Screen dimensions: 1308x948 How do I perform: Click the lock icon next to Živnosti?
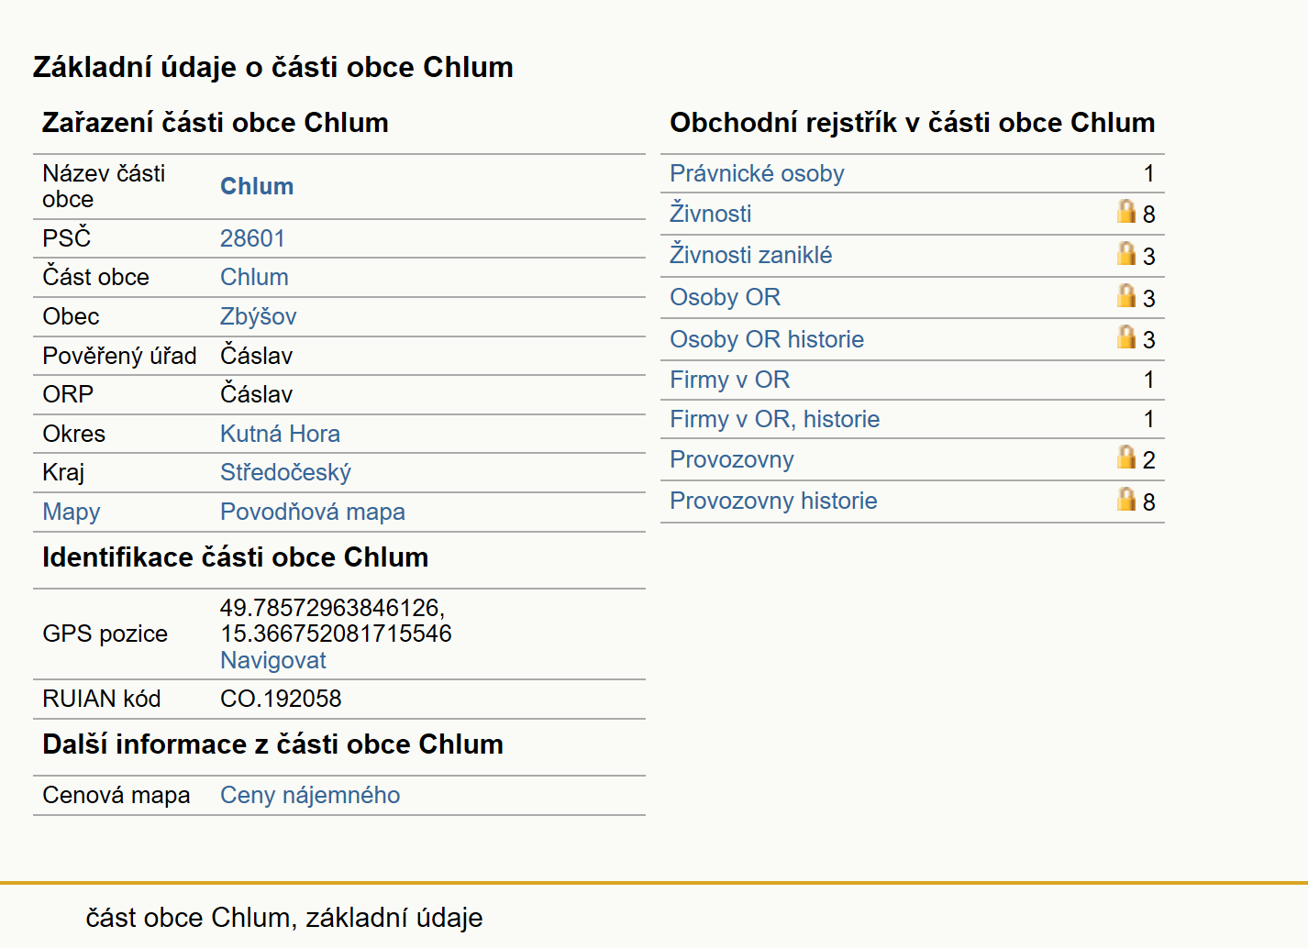(1125, 211)
